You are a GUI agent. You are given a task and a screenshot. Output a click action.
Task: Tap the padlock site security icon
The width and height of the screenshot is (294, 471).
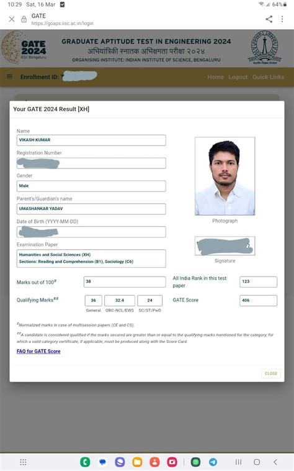coord(24,19)
